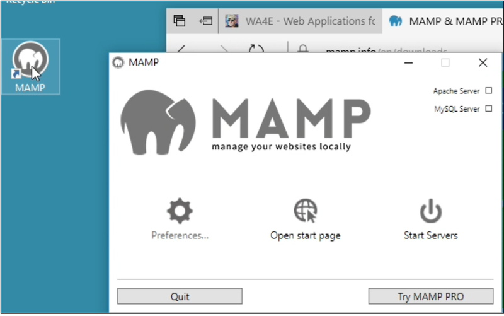Click the Open start page globe icon

coord(306,211)
